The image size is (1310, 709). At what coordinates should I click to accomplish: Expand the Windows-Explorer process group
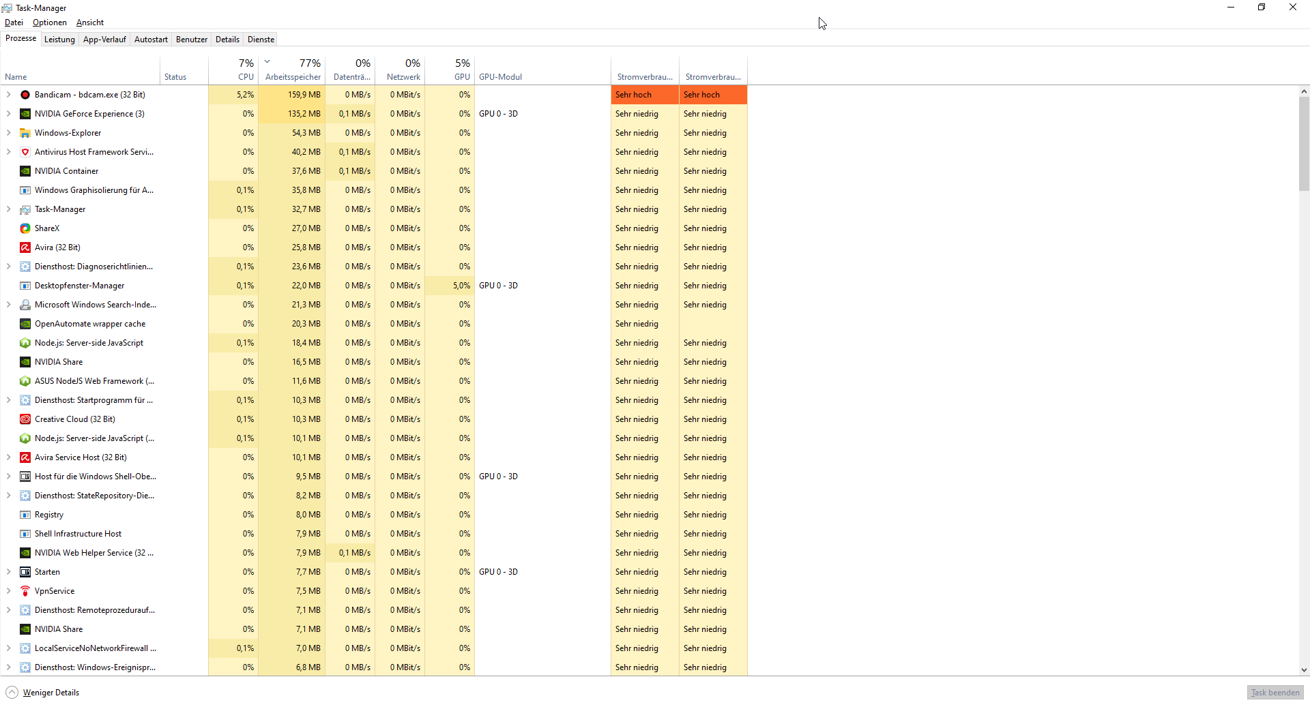[9, 133]
